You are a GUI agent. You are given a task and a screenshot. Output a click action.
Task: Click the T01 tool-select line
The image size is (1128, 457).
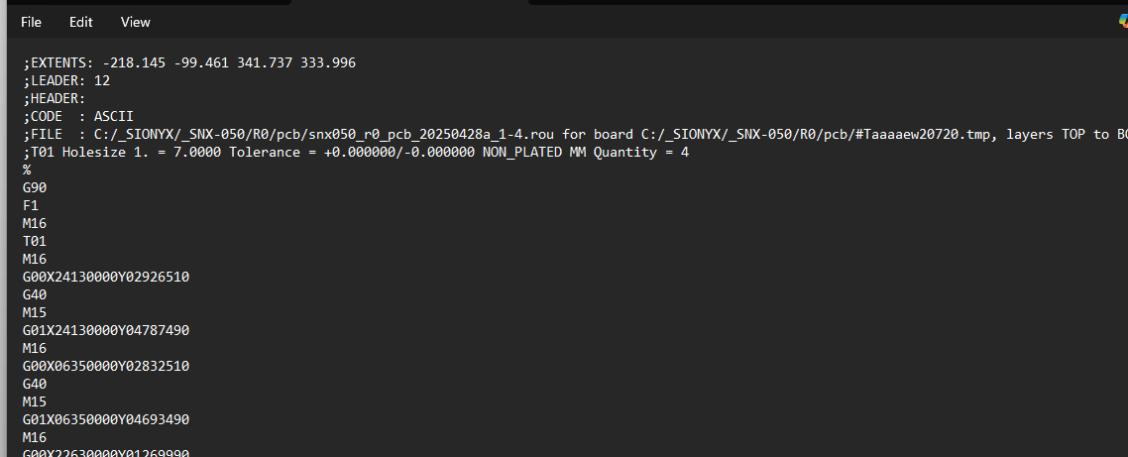point(35,241)
